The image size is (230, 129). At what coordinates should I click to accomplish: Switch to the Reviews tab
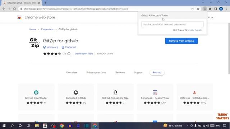tap(120, 72)
